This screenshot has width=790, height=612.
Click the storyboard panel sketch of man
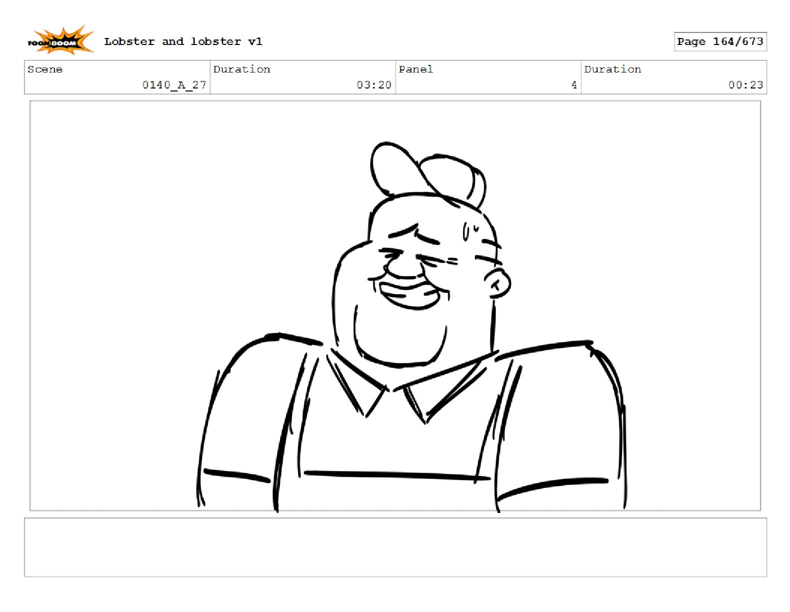pos(395,305)
